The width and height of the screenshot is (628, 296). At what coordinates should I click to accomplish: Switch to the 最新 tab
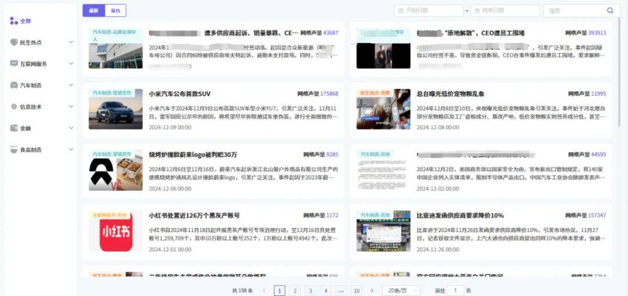[x=94, y=11]
